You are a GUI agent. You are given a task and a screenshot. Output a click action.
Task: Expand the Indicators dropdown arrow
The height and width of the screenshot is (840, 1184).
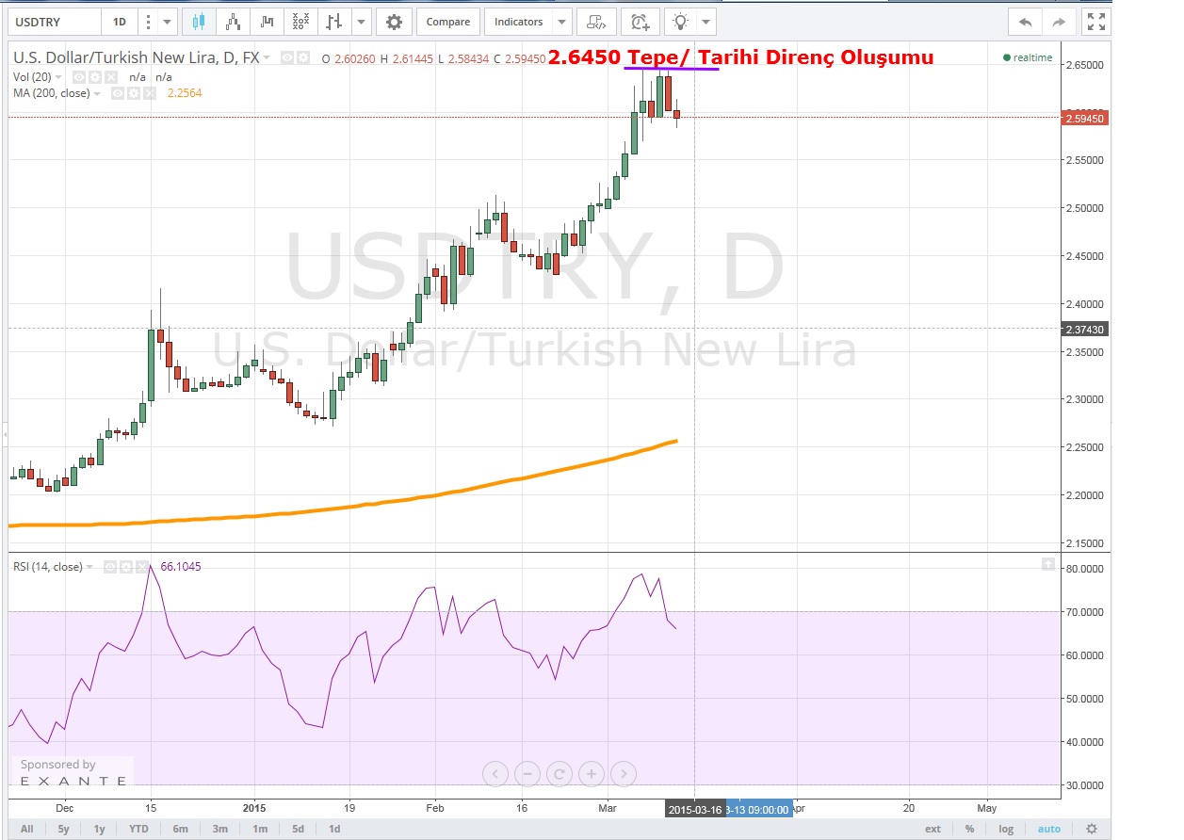click(561, 22)
